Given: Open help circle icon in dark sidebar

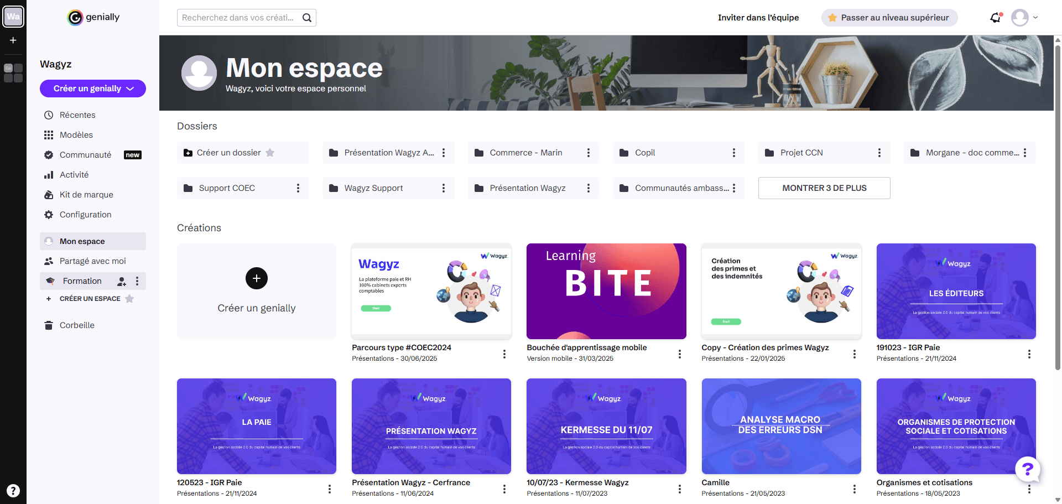Looking at the screenshot, I should click(x=13, y=491).
